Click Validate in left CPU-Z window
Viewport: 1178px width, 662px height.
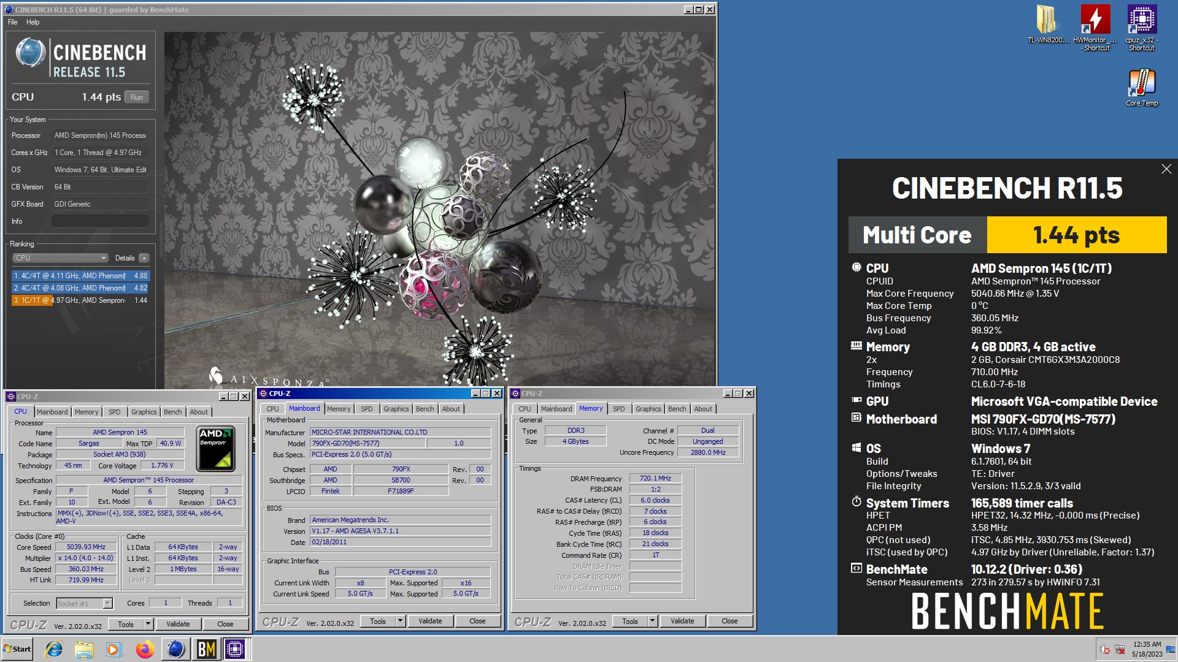coord(178,624)
